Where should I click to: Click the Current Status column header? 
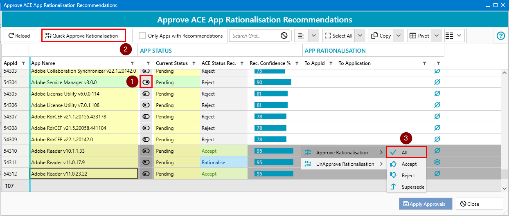(x=172, y=63)
